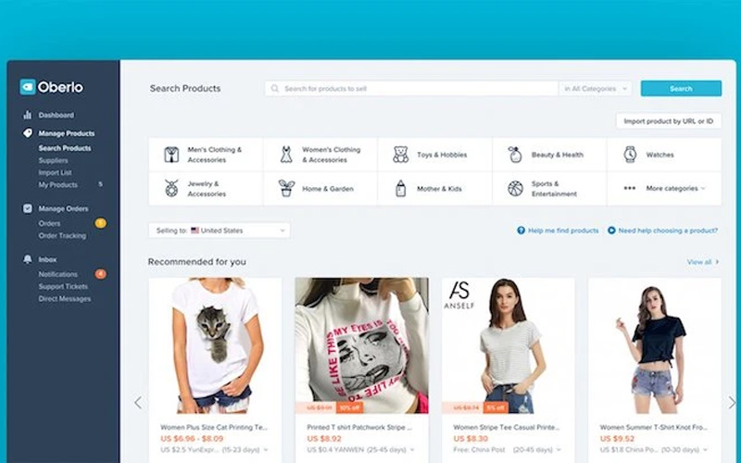
Task: Select Toys & Hobbies teddy bear icon
Action: click(x=400, y=155)
